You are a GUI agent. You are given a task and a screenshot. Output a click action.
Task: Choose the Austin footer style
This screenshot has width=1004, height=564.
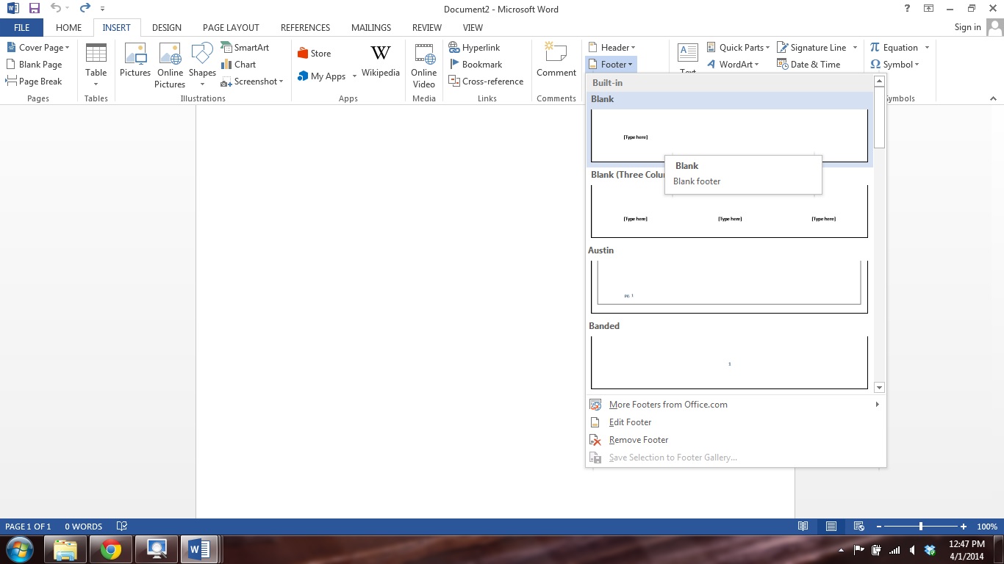(729, 286)
